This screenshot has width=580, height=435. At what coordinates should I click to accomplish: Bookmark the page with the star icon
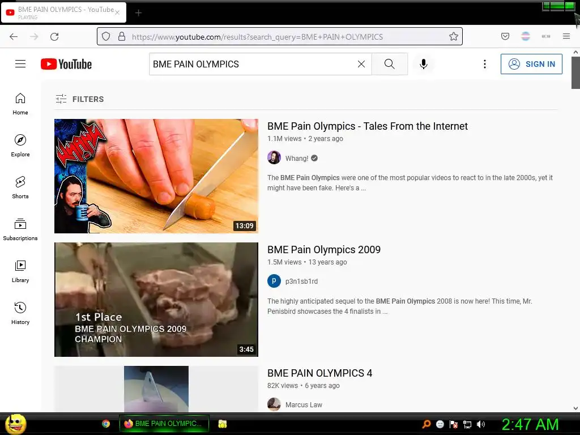(x=454, y=36)
